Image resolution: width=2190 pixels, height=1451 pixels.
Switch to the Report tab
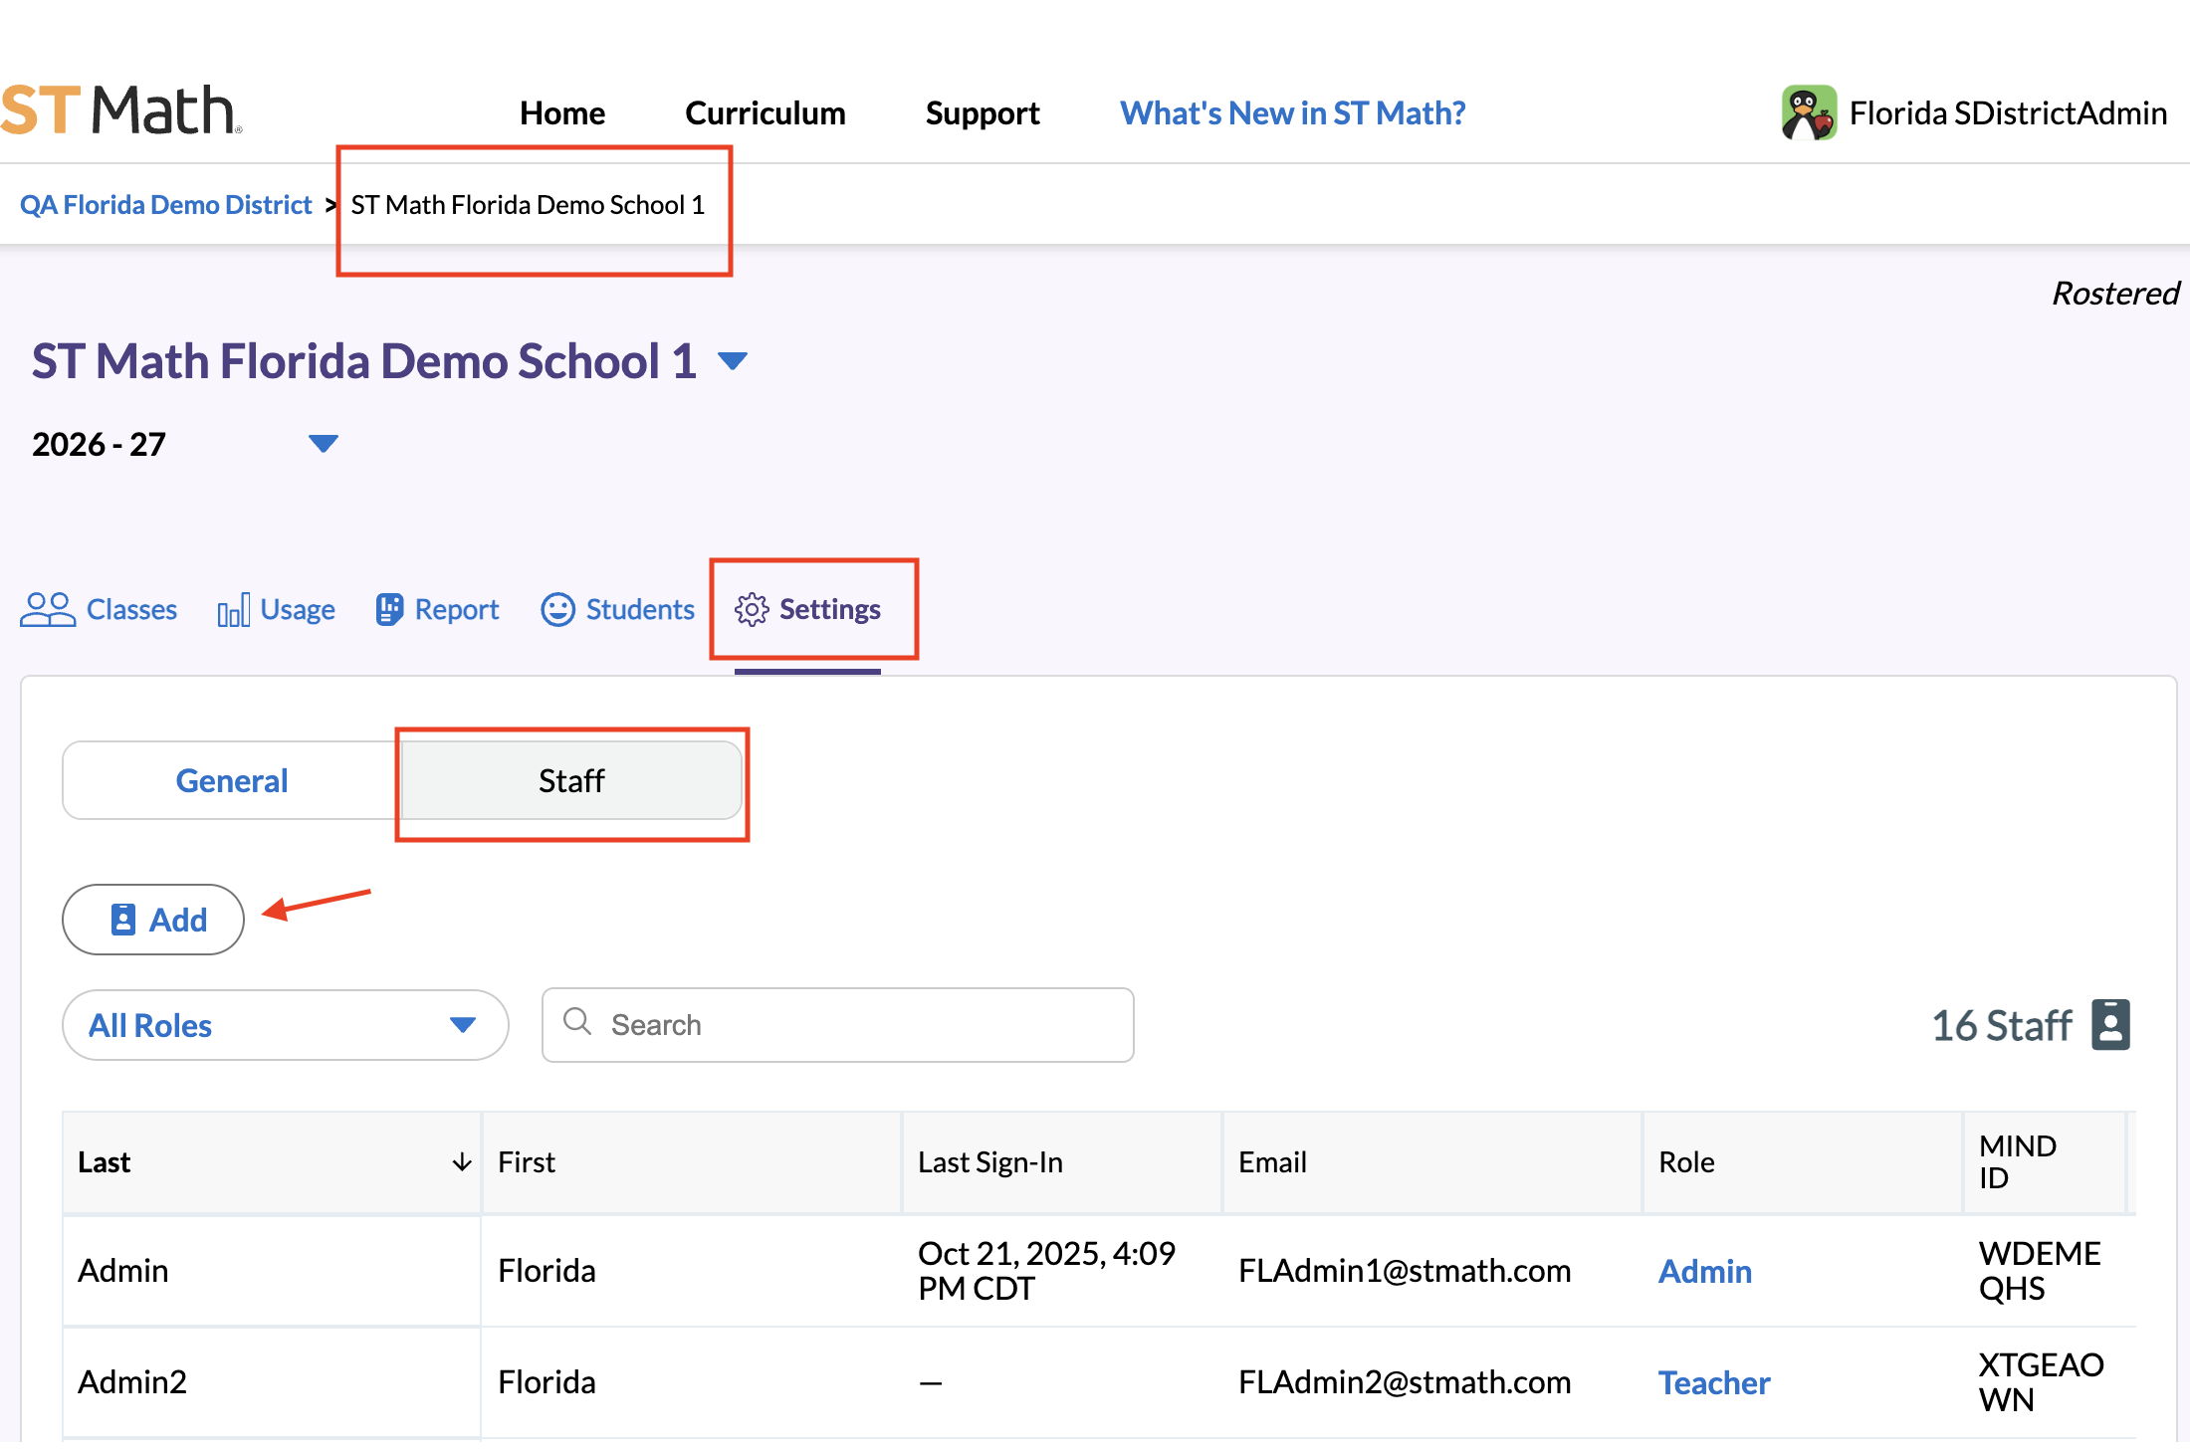(x=437, y=609)
